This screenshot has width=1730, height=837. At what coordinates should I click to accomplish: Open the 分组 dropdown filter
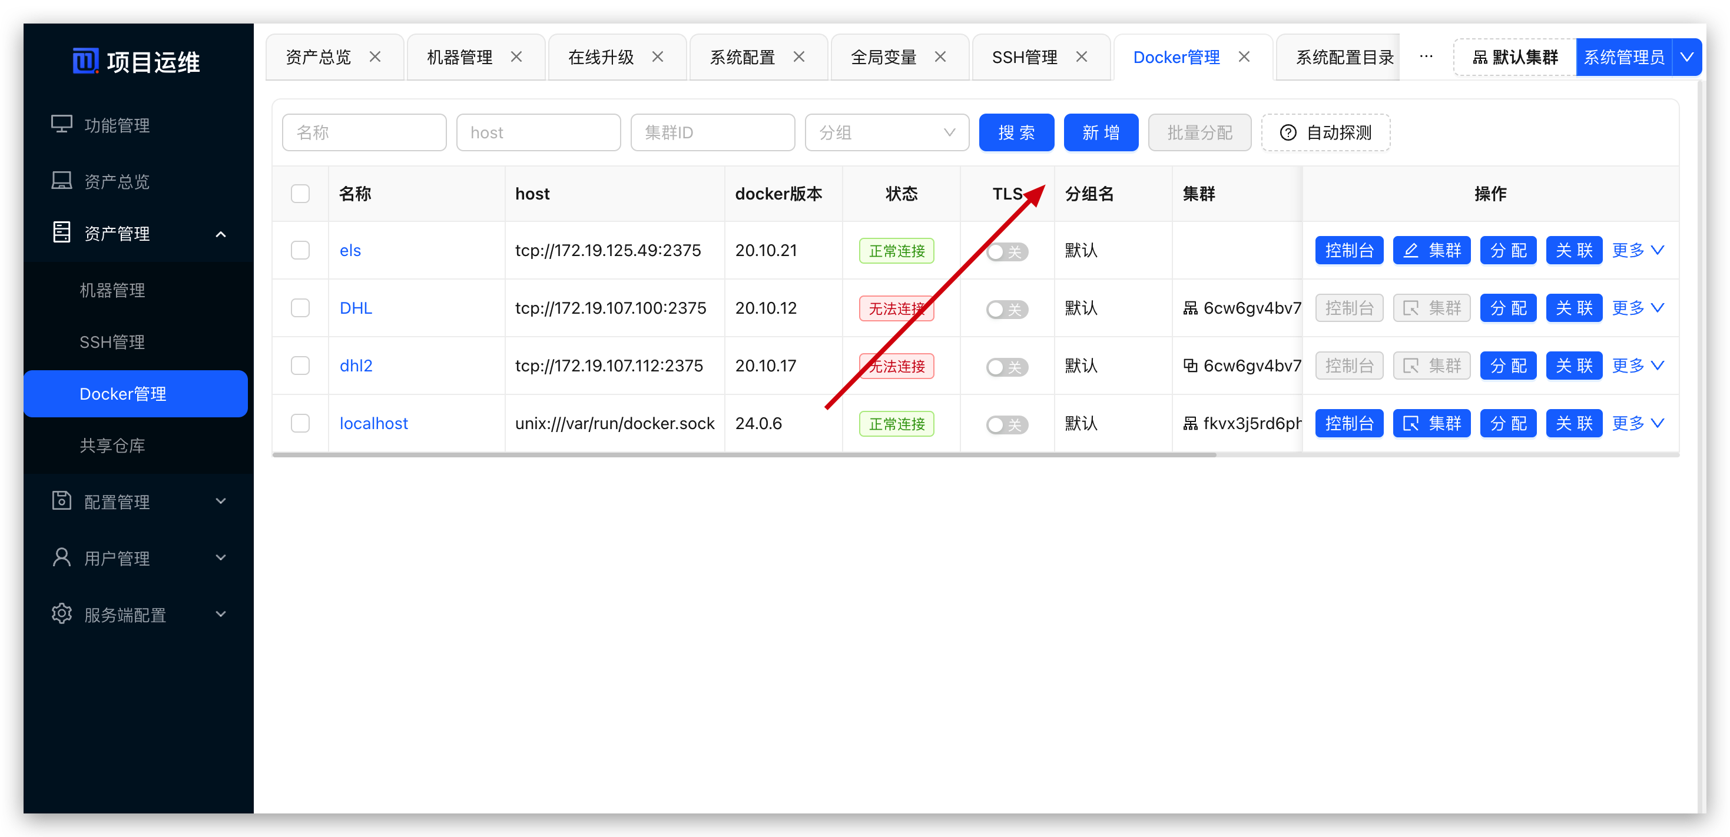click(886, 133)
